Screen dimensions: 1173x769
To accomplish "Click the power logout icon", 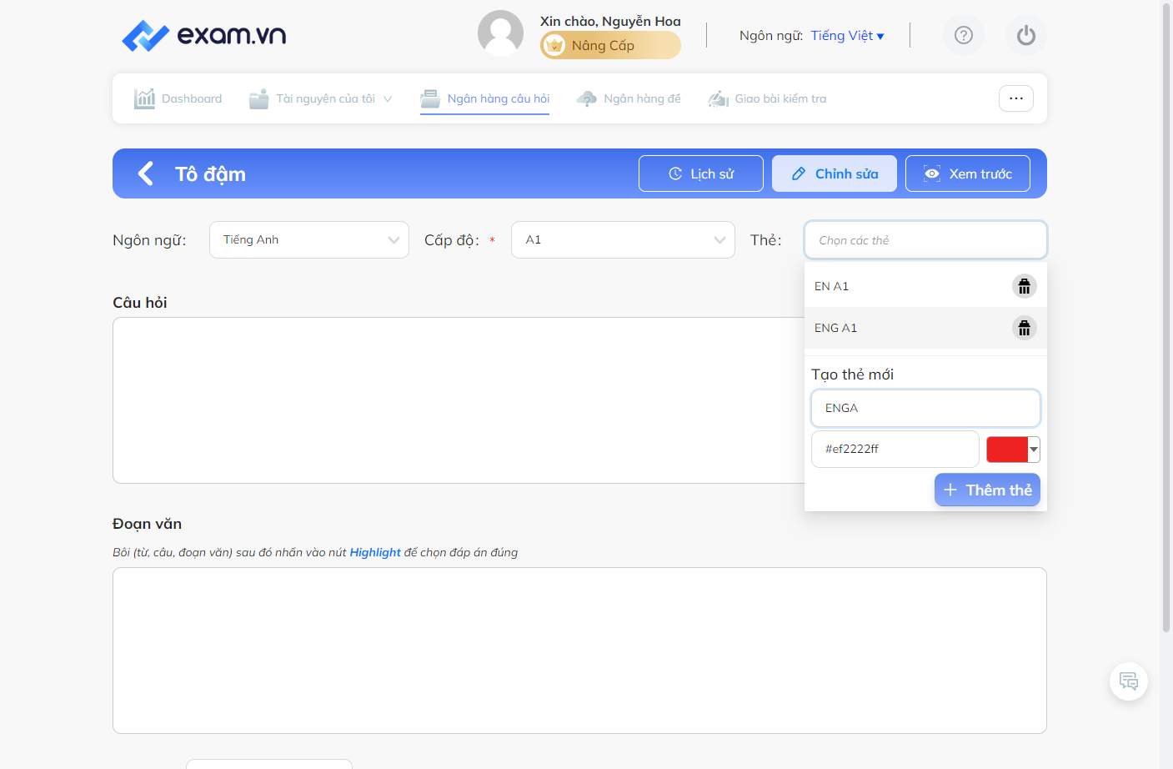I will click(x=1026, y=35).
